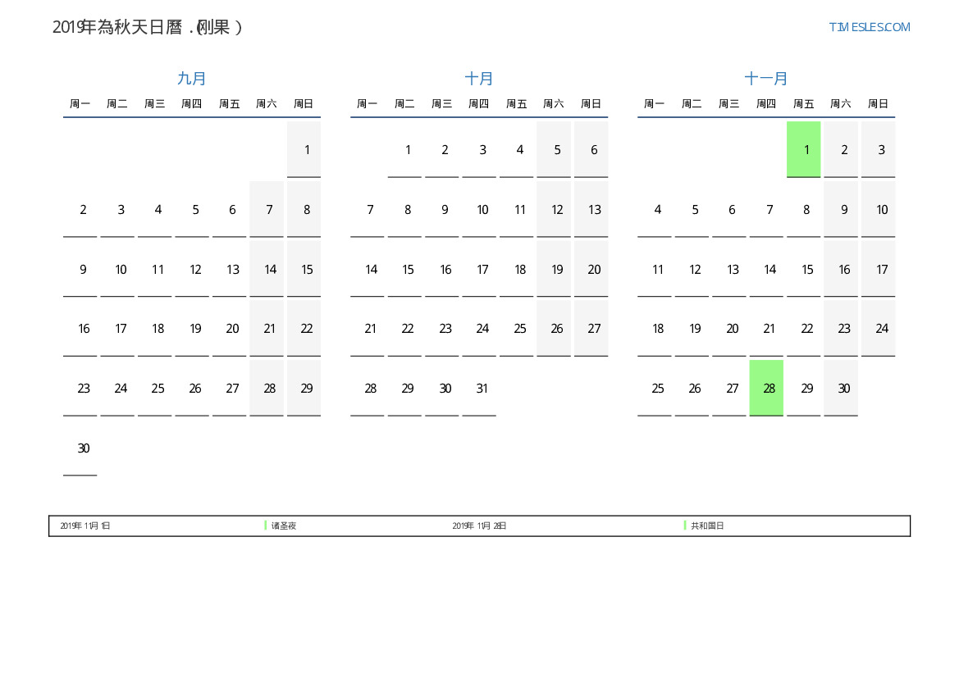
Task: Open the TIMESLES.COM link
Action: (869, 27)
